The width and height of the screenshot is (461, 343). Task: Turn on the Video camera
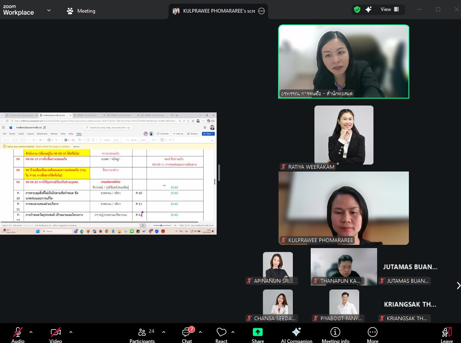pyautogui.click(x=55, y=332)
